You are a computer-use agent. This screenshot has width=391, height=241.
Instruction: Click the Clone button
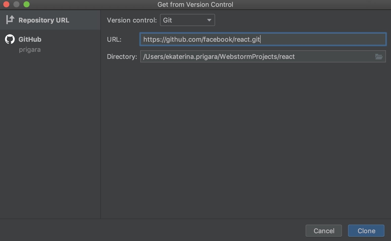click(366, 231)
